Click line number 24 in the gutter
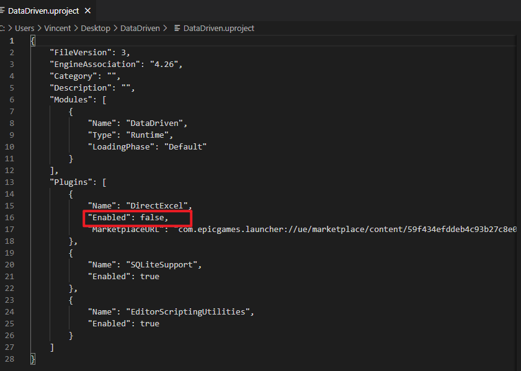 tap(10, 312)
